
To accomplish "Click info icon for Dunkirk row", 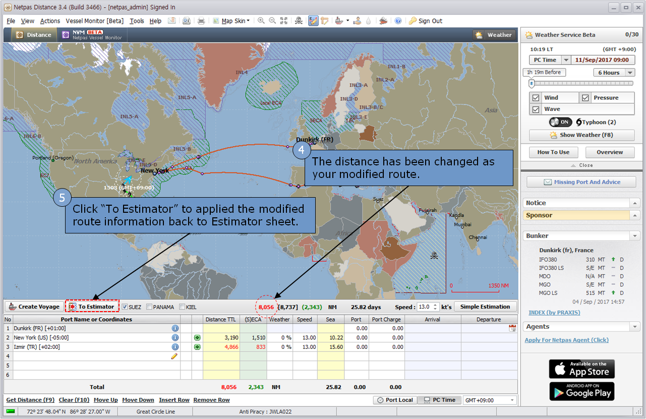I will click(x=175, y=328).
